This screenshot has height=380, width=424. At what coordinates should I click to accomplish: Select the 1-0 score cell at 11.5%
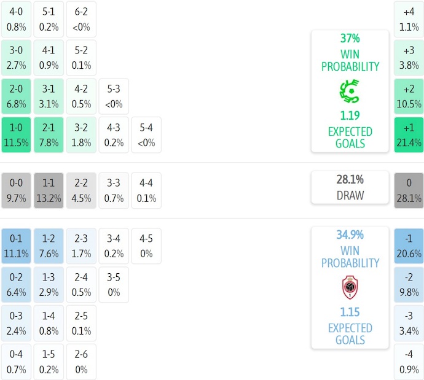(x=17, y=135)
